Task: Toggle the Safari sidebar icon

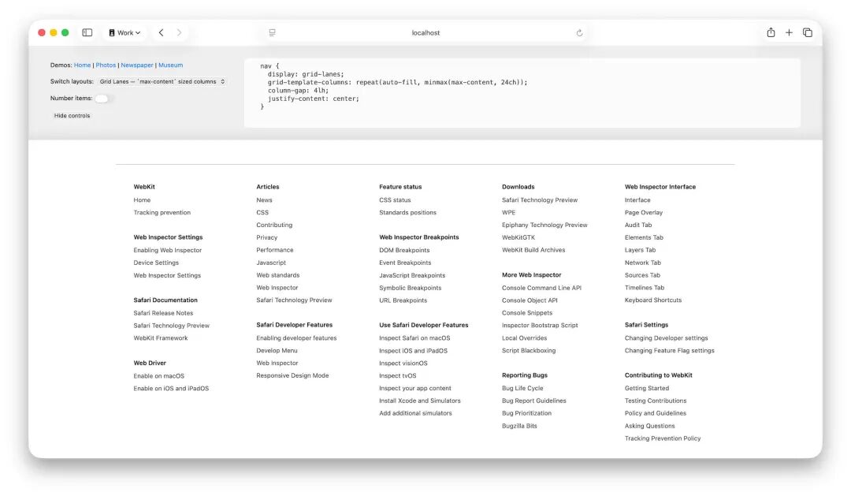Action: pos(87,32)
